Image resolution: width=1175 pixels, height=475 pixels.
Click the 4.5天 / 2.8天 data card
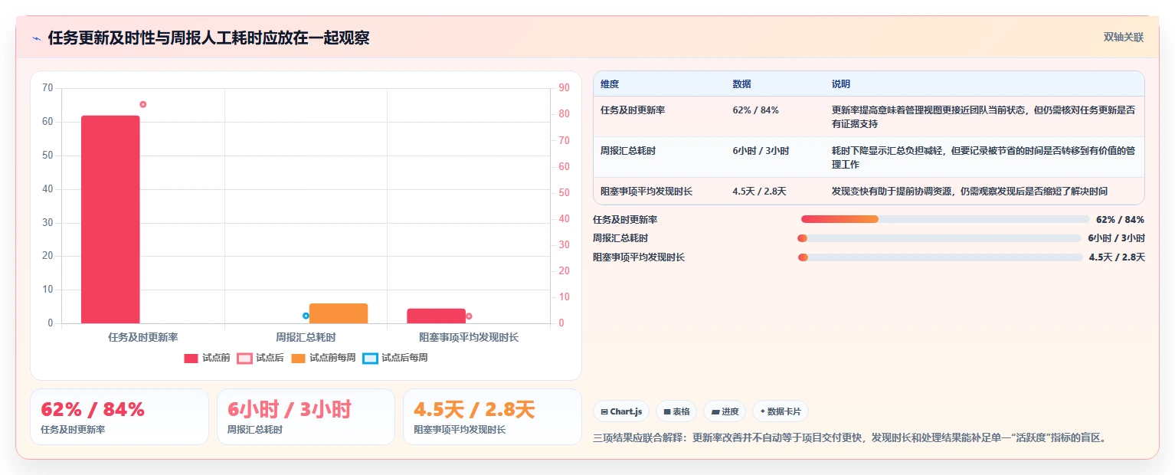coord(493,417)
